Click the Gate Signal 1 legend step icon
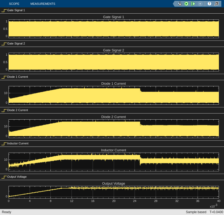Viewport: 224px width, 215px height. 4,10
